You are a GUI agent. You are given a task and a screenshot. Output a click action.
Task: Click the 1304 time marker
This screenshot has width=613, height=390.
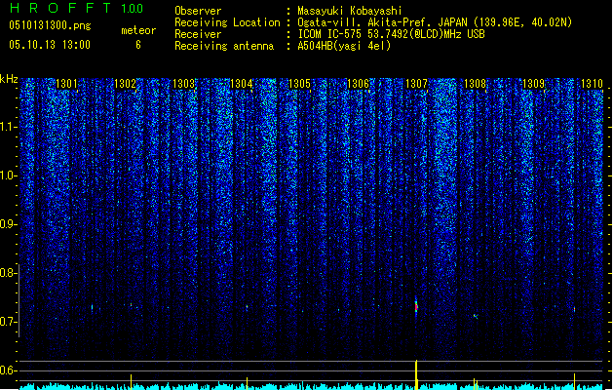tap(242, 84)
